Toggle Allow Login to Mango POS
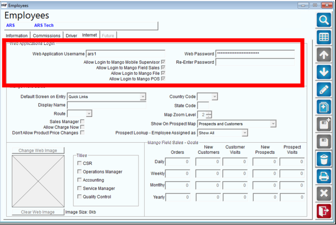336x225 pixels. (163, 79)
